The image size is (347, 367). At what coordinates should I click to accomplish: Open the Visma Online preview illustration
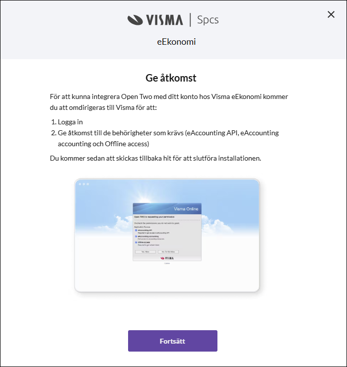167,235
